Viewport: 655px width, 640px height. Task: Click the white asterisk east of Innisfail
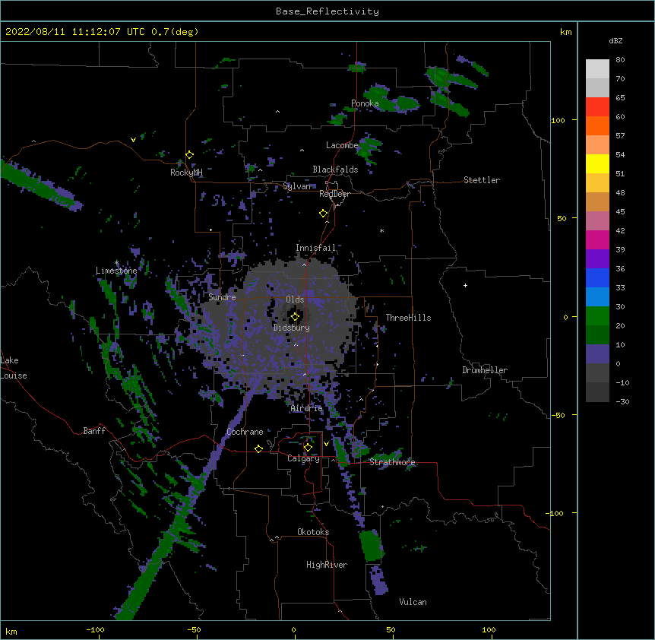(x=381, y=230)
